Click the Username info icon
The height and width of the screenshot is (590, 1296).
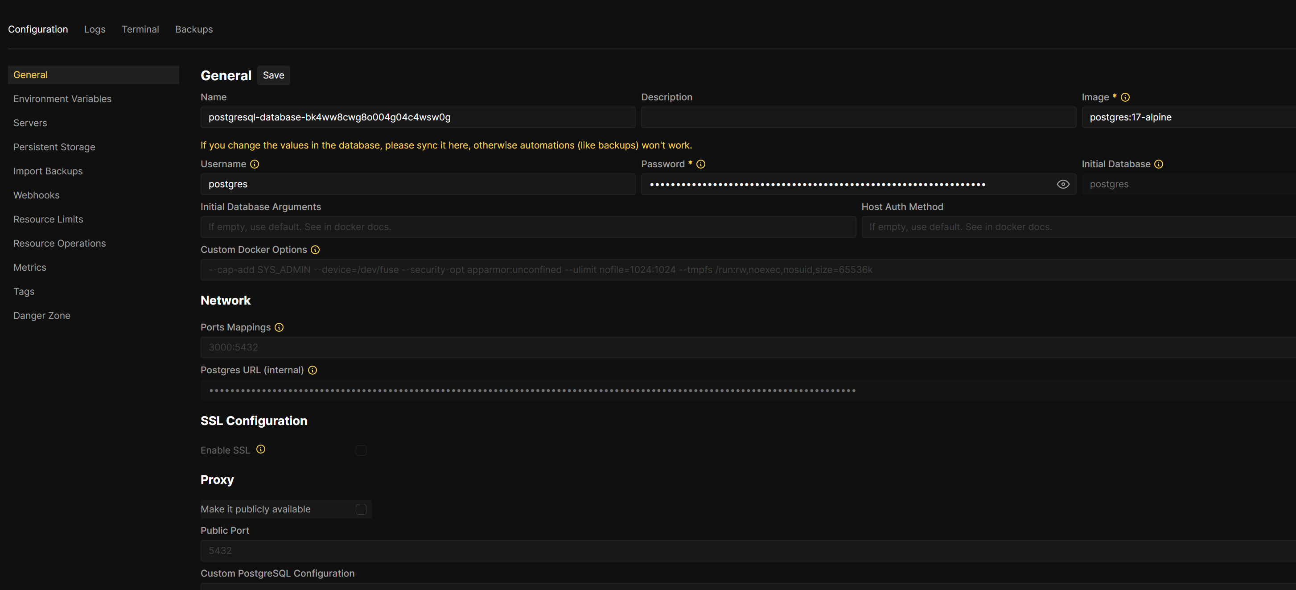[255, 164]
